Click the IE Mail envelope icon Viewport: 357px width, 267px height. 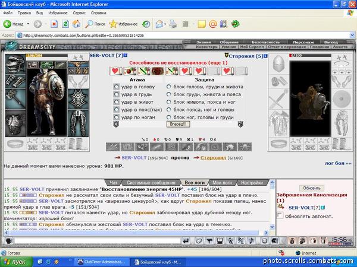pos(159,24)
